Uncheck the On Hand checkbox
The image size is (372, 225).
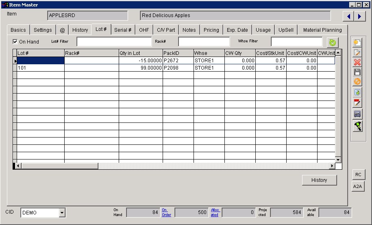tap(15, 42)
